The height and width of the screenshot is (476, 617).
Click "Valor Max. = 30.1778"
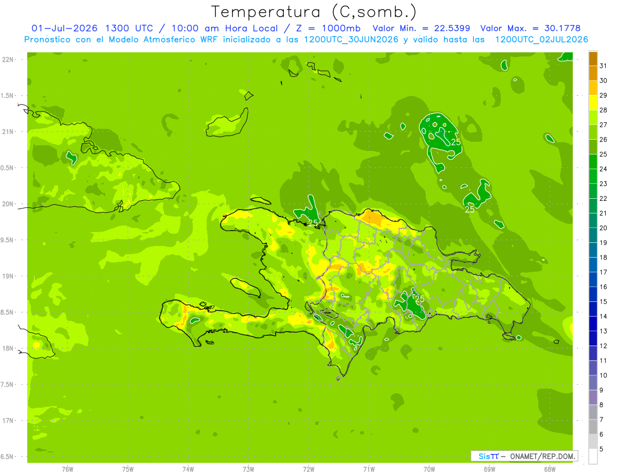(530, 28)
